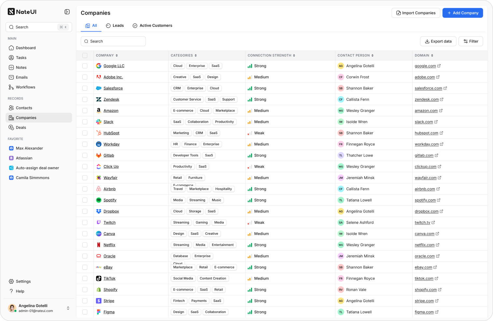Expand the Angelina Gotelli account switcher
The image size is (493, 321).
click(x=68, y=308)
